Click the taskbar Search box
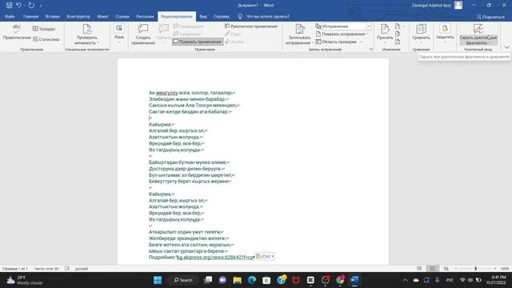512x288 pixels. coord(183,280)
